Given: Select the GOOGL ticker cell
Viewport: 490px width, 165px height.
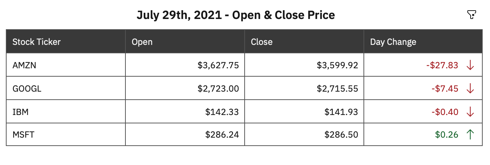Looking at the screenshot, I should click(x=27, y=88).
